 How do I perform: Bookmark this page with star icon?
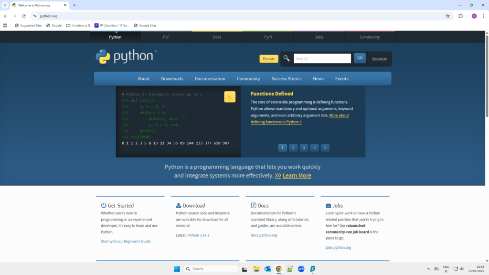pos(447,16)
